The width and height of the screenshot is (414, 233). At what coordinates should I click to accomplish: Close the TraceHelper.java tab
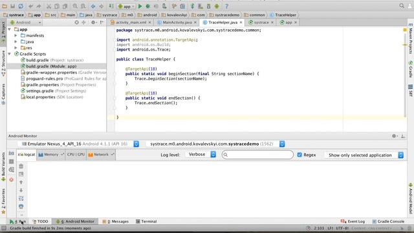241,23
